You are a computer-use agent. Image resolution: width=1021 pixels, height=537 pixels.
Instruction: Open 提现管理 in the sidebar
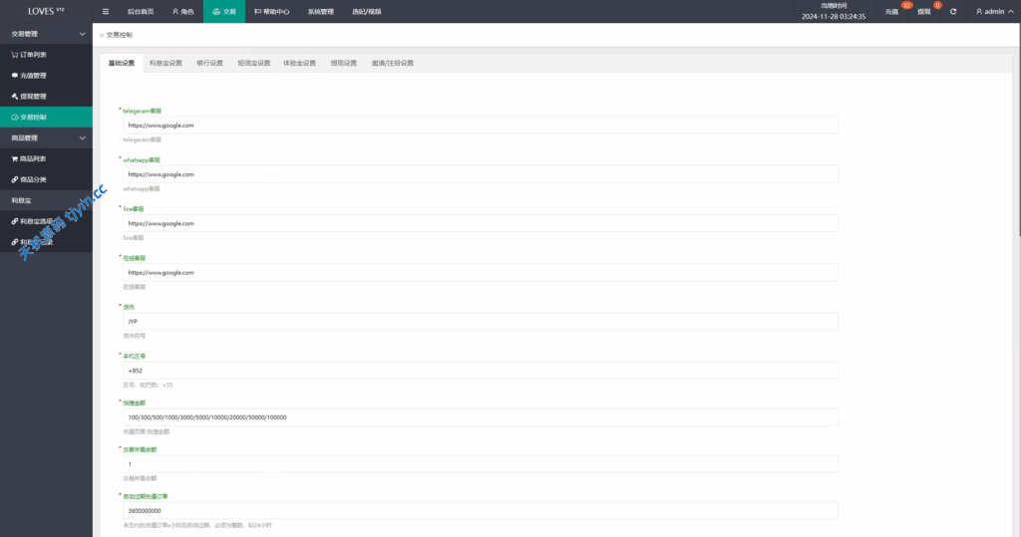pyautogui.click(x=28, y=97)
